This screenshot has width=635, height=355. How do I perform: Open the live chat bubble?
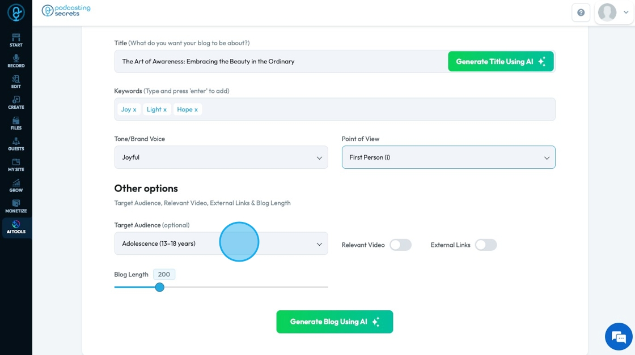pyautogui.click(x=619, y=337)
